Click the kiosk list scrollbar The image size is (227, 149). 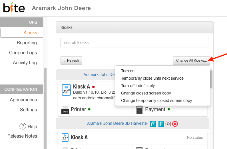211,79
